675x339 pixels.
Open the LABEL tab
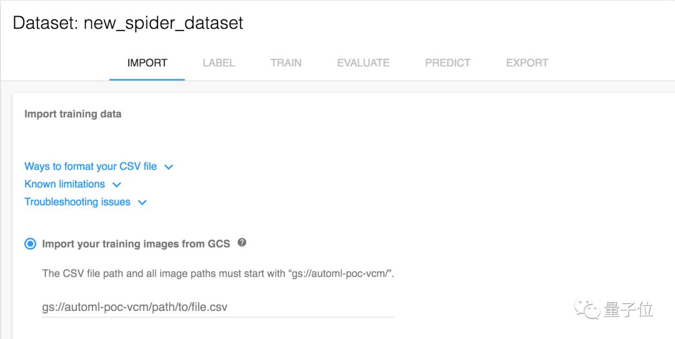[219, 63]
